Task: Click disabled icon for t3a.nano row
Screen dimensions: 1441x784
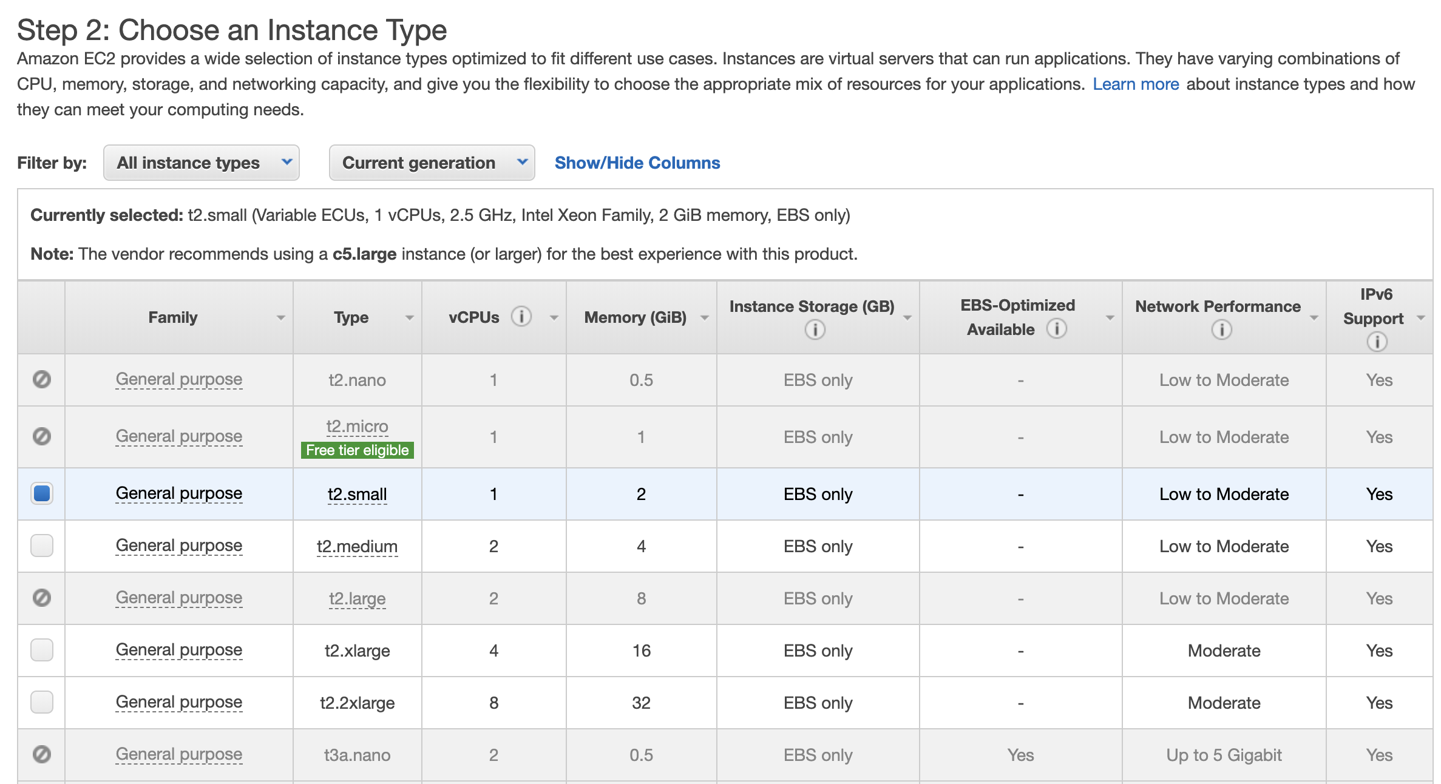Action: click(x=42, y=754)
